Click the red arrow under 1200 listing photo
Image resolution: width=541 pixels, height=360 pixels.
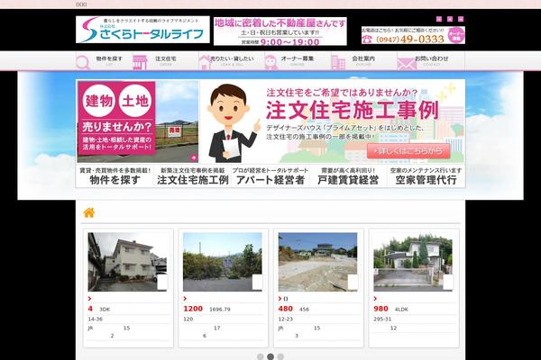point(185,299)
